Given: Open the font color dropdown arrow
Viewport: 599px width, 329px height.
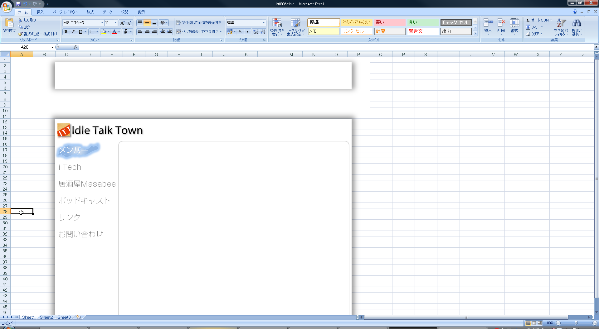Looking at the screenshot, I should pos(119,32).
